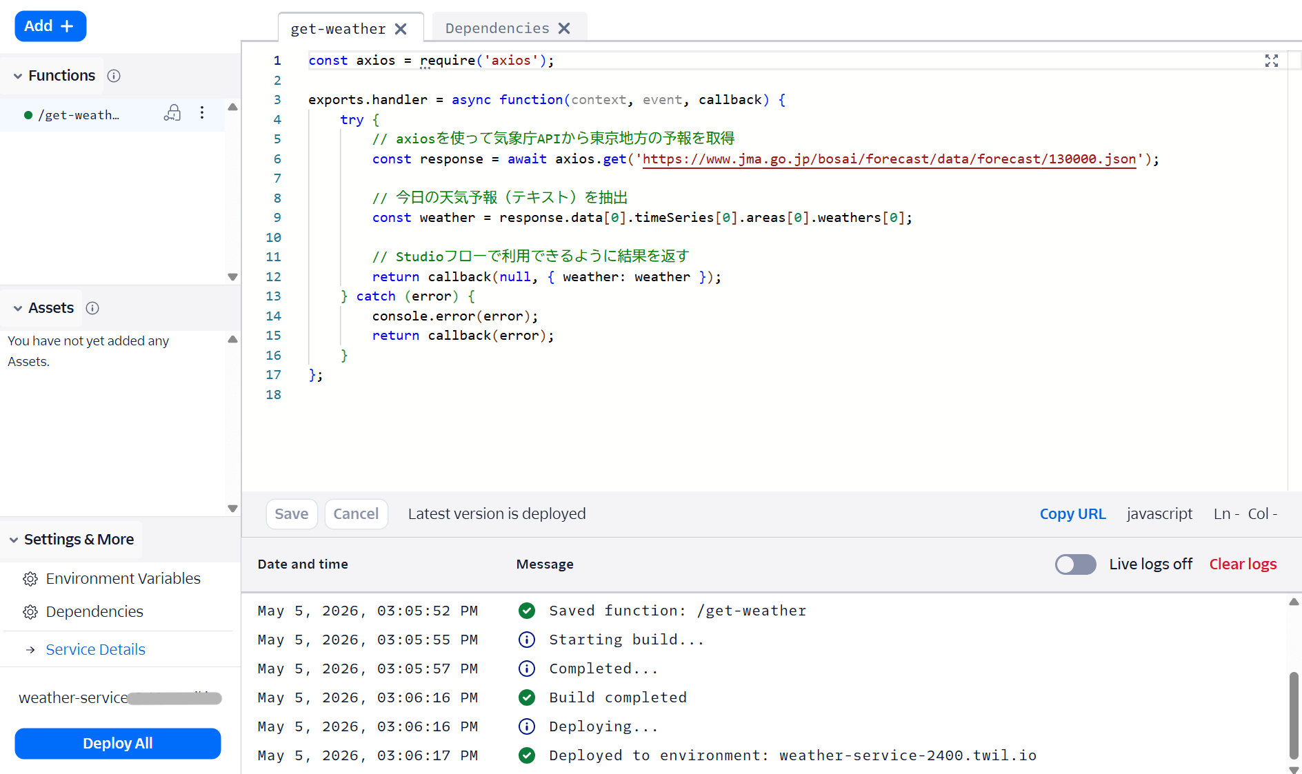Click the scroll-up arrow in Assets list
The height and width of the screenshot is (774, 1302).
tap(232, 340)
